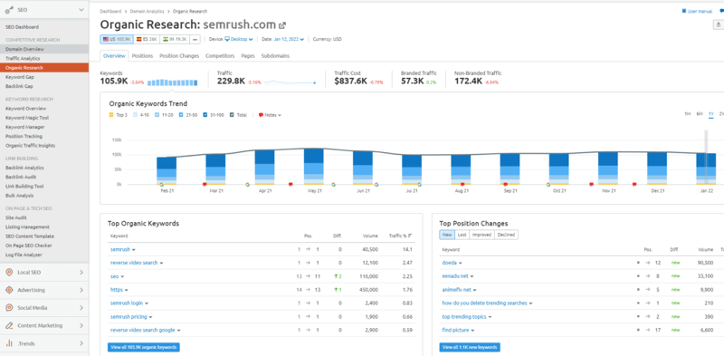Open external link icon beside semrush.com
The width and height of the screenshot is (724, 356).
point(282,25)
